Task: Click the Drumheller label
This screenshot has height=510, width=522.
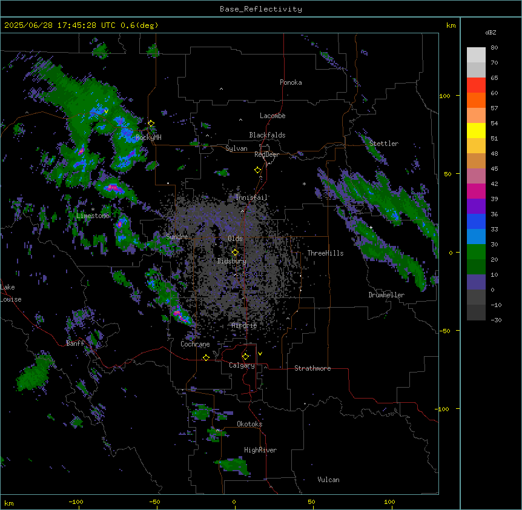Action: [x=386, y=295]
